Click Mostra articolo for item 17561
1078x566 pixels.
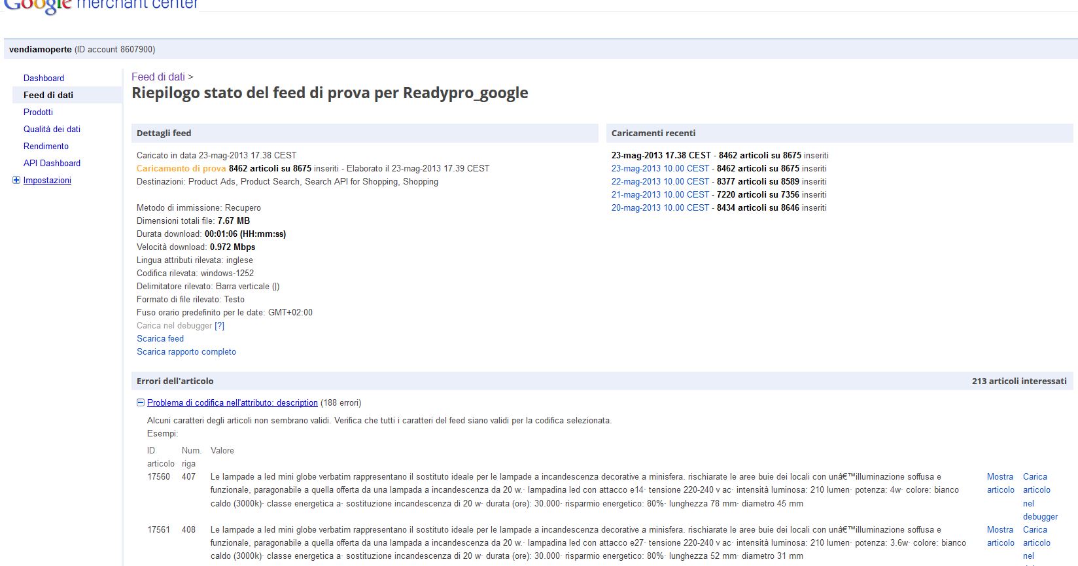point(1000,536)
